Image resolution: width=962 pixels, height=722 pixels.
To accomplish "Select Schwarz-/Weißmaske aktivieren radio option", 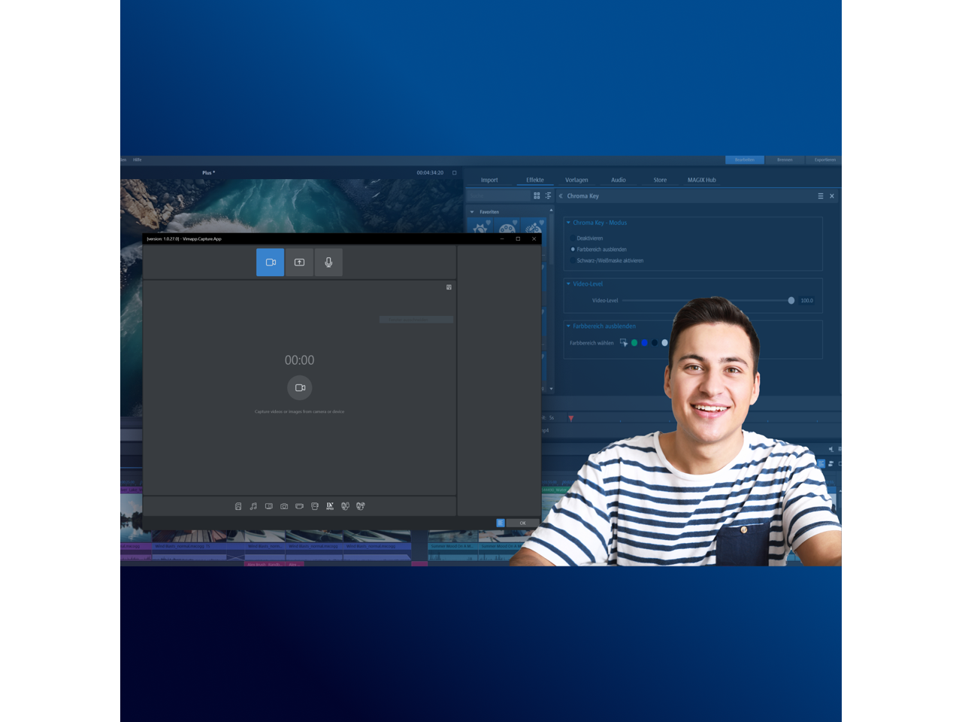I will (573, 261).
